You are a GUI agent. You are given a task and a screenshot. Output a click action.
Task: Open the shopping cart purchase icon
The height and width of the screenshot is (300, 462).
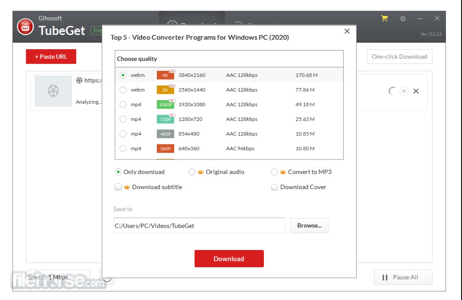(384, 18)
